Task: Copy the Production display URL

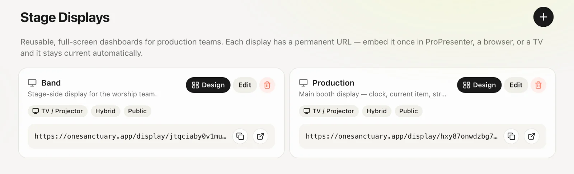Action: pyautogui.click(x=512, y=136)
